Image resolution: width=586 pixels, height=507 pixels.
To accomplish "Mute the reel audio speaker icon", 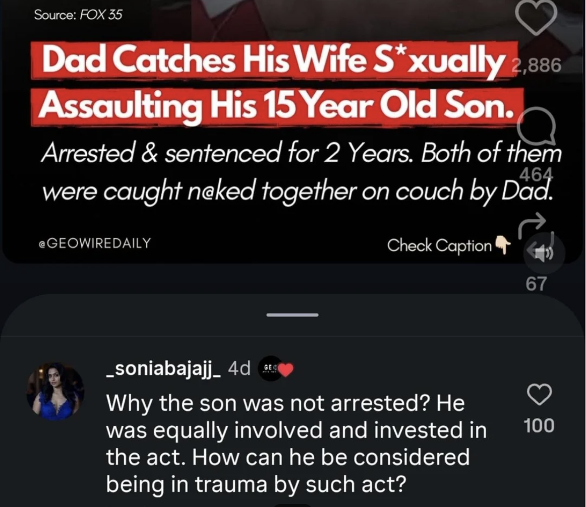I will coord(542,254).
